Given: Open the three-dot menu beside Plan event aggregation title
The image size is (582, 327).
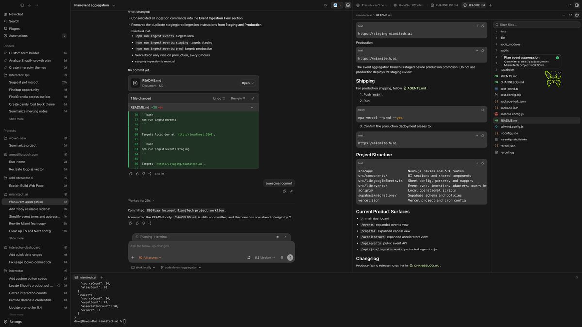Looking at the screenshot, I should tap(114, 5).
